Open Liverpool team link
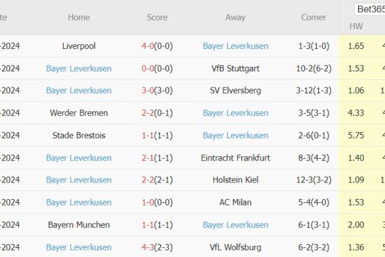This screenshot has width=385, height=257. click(79, 46)
